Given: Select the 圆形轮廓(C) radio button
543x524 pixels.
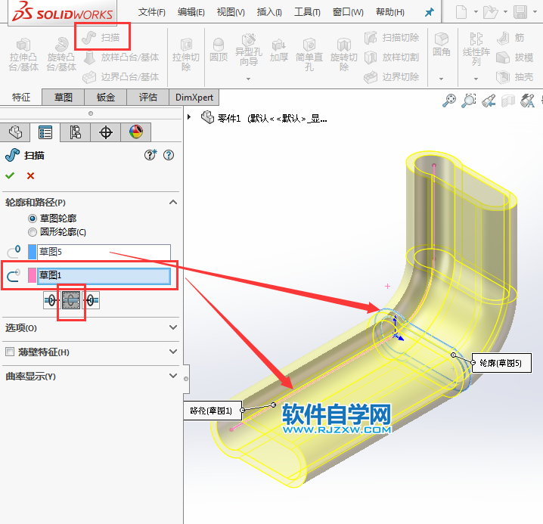Looking at the screenshot, I should click(33, 232).
